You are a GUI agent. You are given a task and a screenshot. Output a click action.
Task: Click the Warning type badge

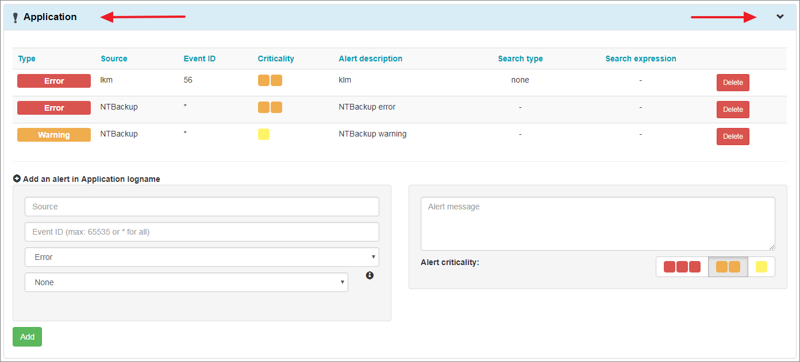[54, 135]
